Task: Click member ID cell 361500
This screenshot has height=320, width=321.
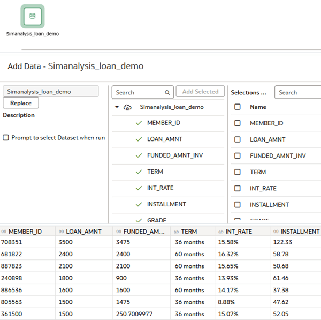Action: tap(27, 314)
